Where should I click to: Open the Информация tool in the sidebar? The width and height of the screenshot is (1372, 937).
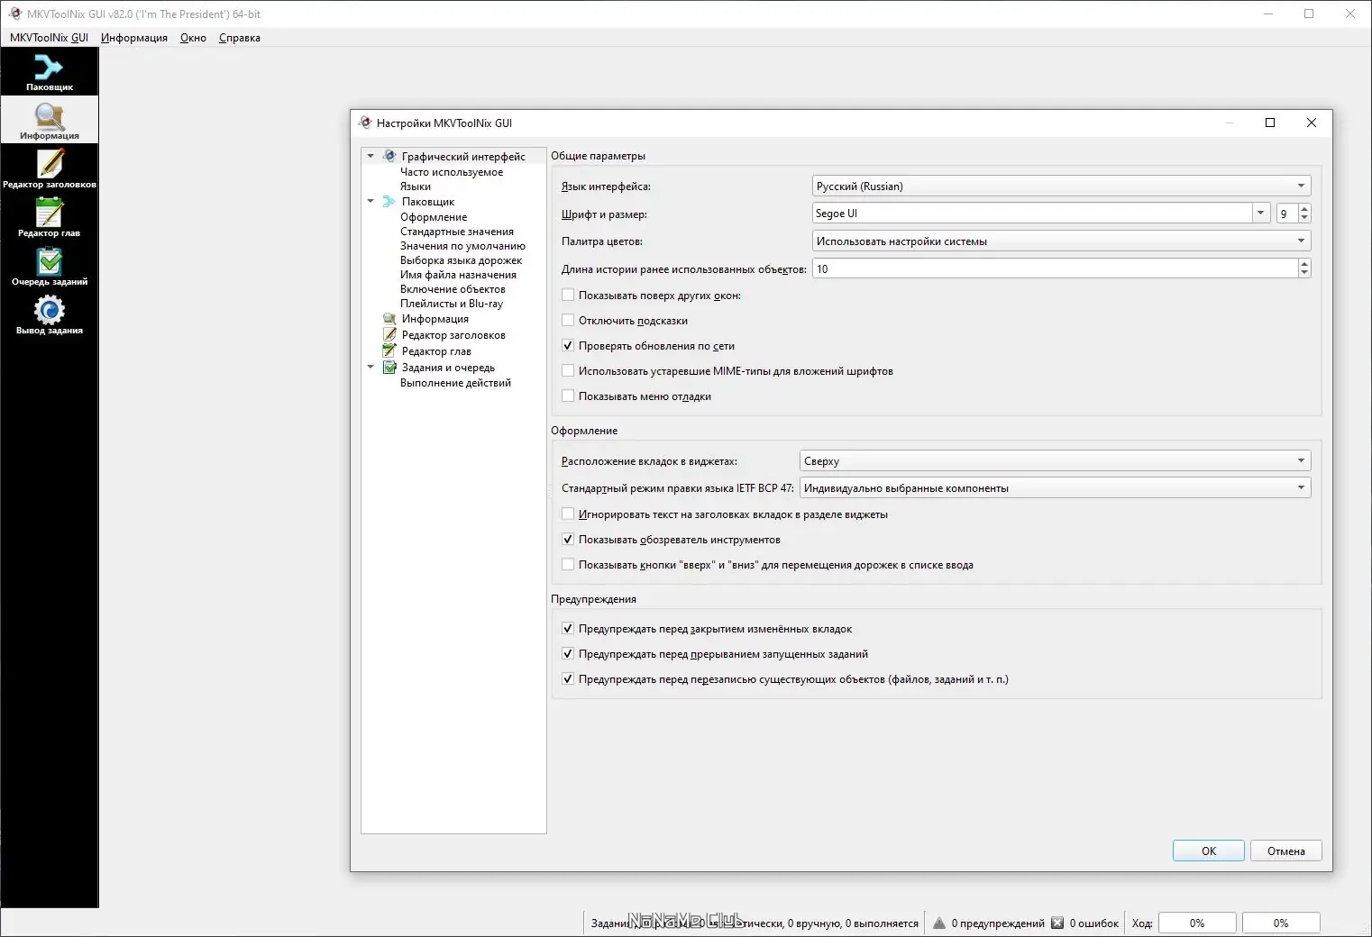(x=50, y=121)
